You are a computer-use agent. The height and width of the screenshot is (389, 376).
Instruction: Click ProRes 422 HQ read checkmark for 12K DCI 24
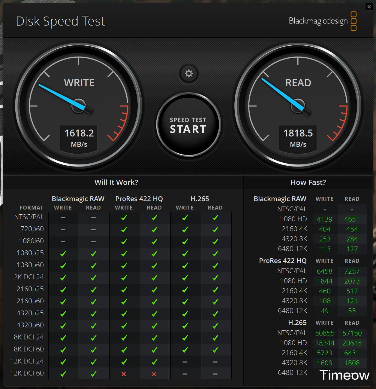pyautogui.click(x=154, y=362)
